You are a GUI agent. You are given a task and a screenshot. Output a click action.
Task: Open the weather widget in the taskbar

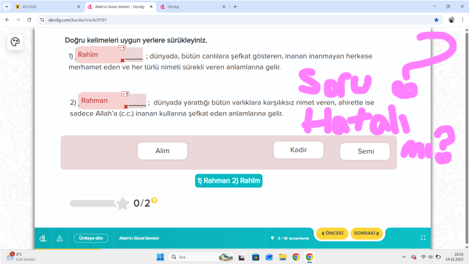21,257
